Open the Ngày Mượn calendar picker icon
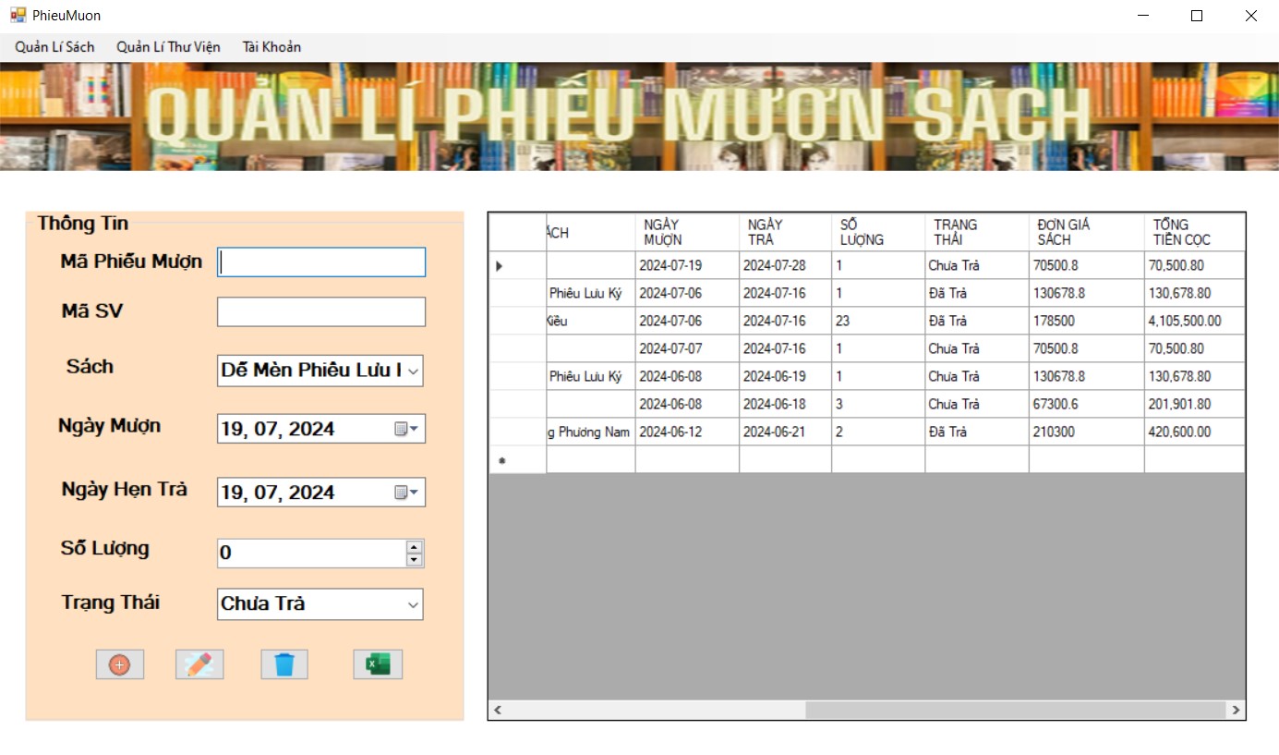The image size is (1279, 755). pos(406,429)
